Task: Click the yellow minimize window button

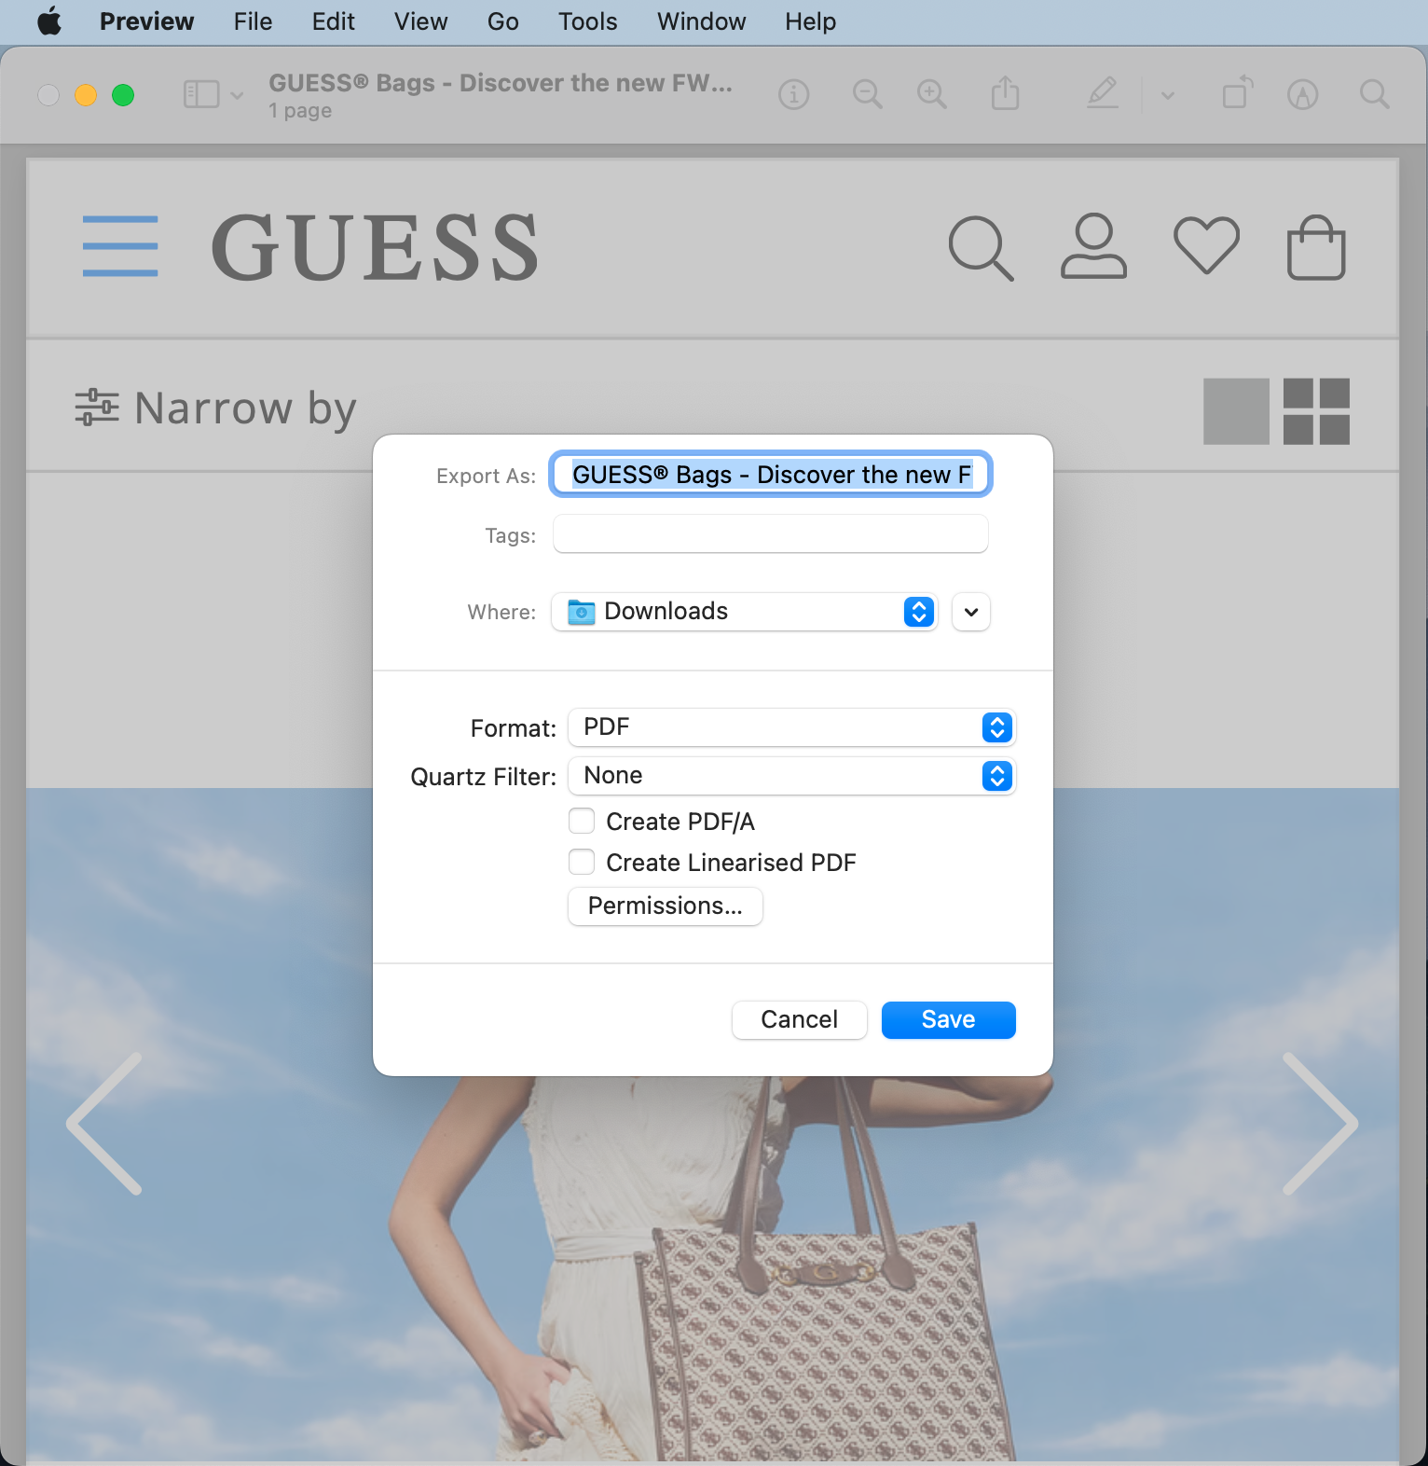Action: tap(86, 95)
